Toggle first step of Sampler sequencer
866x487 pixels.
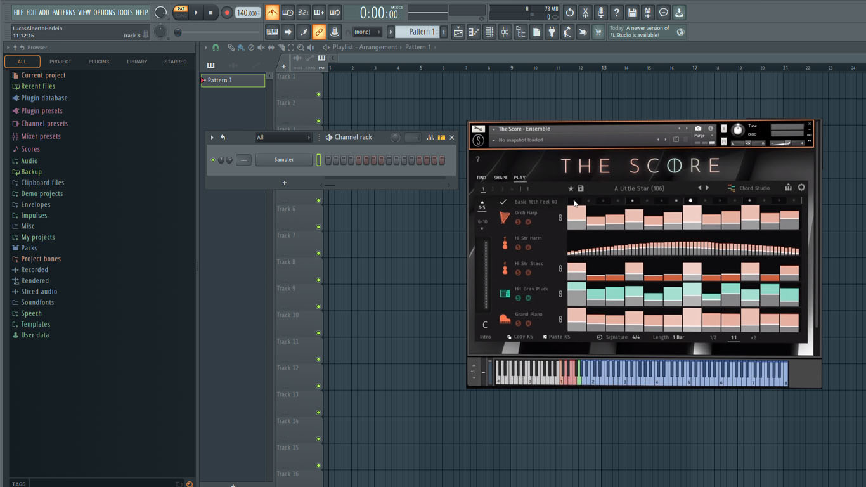pyautogui.click(x=328, y=160)
